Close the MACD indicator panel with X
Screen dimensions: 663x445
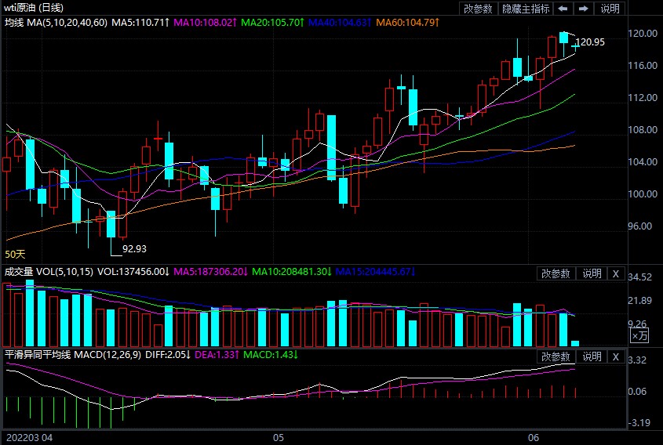point(616,356)
